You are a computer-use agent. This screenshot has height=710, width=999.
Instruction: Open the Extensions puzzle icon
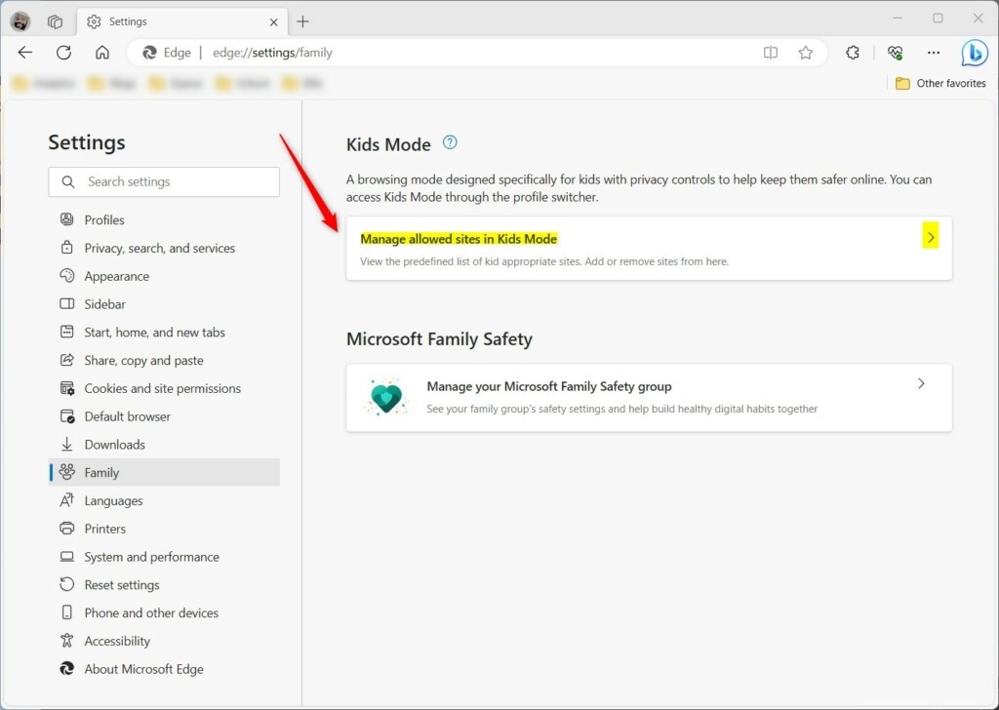(x=853, y=53)
